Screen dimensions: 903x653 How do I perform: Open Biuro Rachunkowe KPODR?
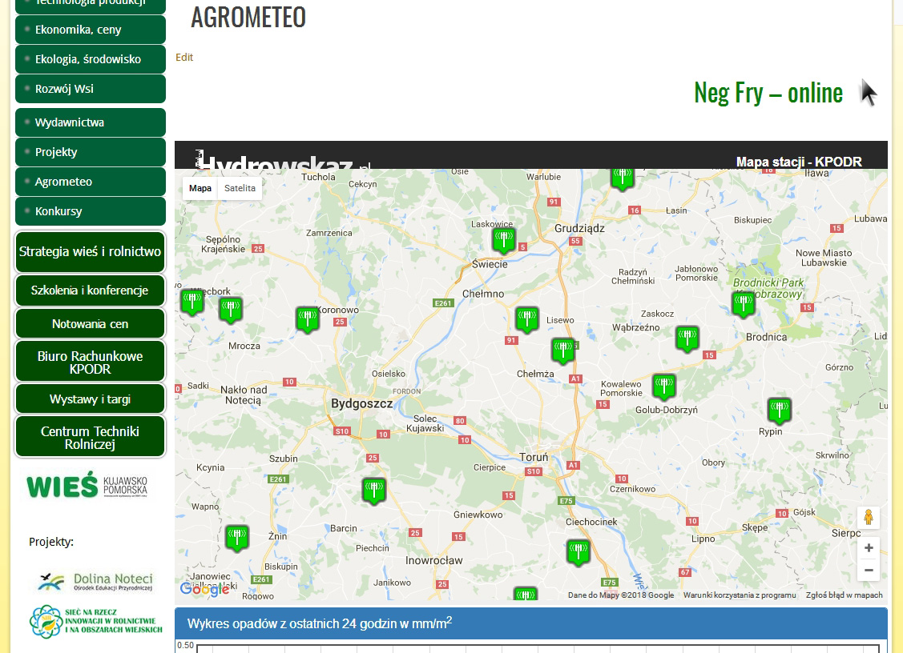(x=90, y=362)
